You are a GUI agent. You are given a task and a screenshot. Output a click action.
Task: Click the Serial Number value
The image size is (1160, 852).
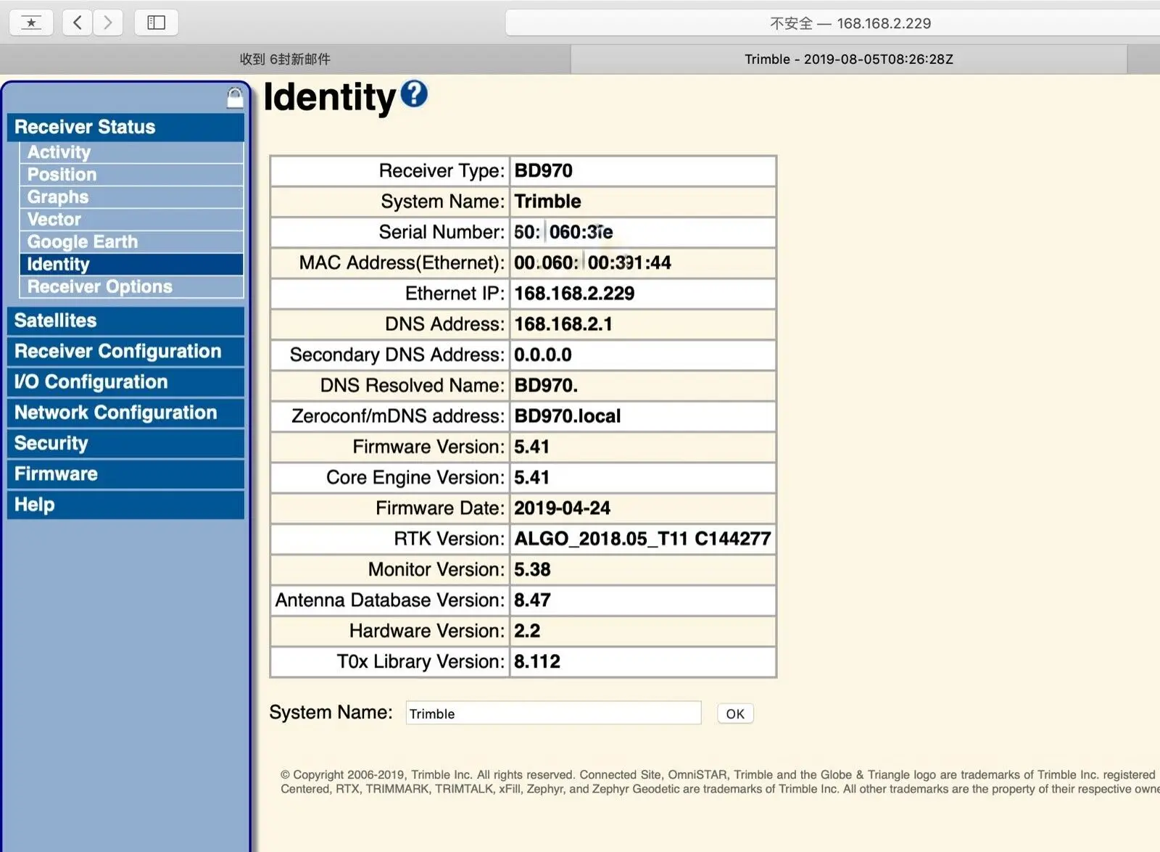(564, 232)
